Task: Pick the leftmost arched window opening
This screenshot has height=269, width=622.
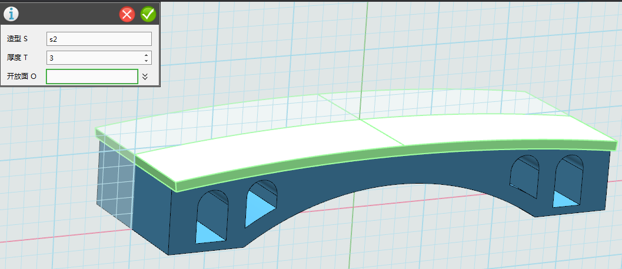Action: 211,215
